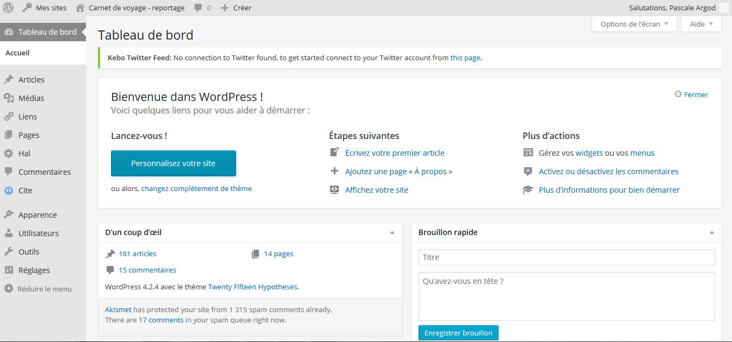Open the Cite quote icon in sidebar
The image size is (732, 342).
pyautogui.click(x=9, y=191)
